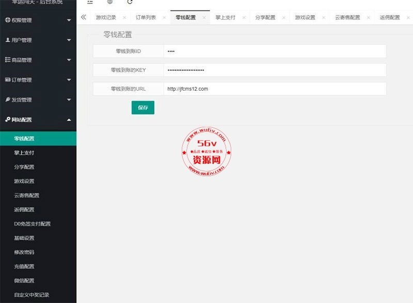Viewport: 413px width, 303px height.
Task: Close the 游戏设置 tab
Action: pyautogui.click(x=324, y=18)
